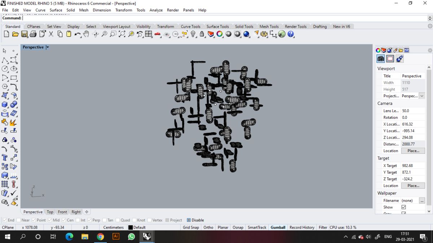Select the Zoom Window magnifier icon
Screen dimensions: 433x243
pyautogui.click(x=113, y=34)
